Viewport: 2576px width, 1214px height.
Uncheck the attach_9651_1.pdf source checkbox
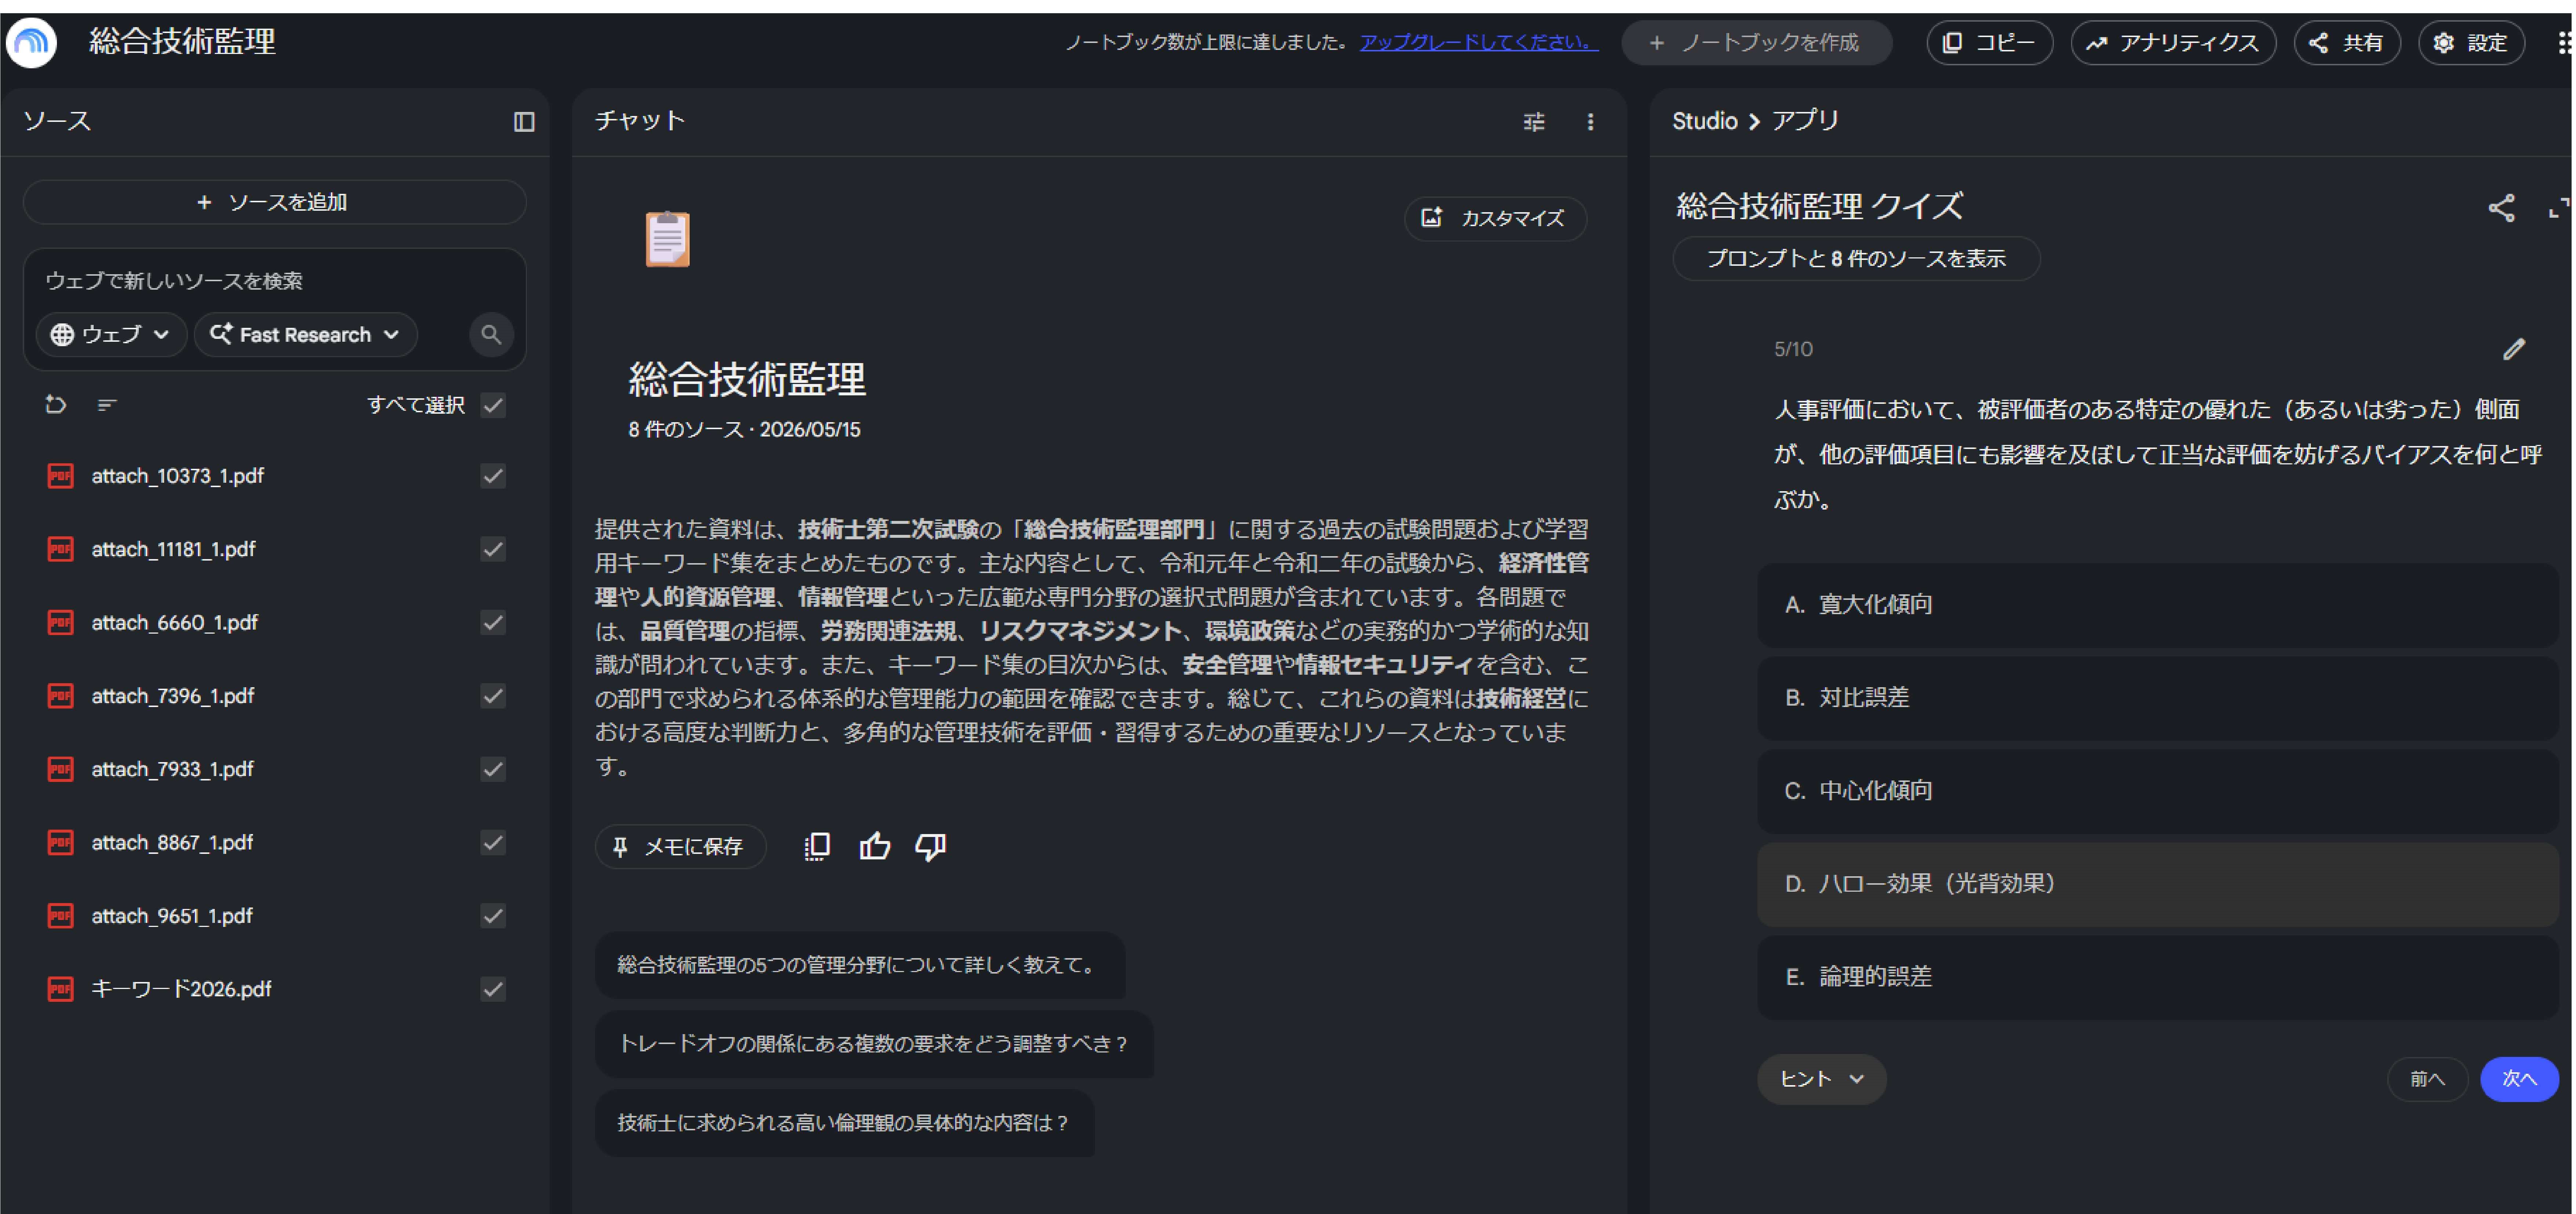click(493, 916)
